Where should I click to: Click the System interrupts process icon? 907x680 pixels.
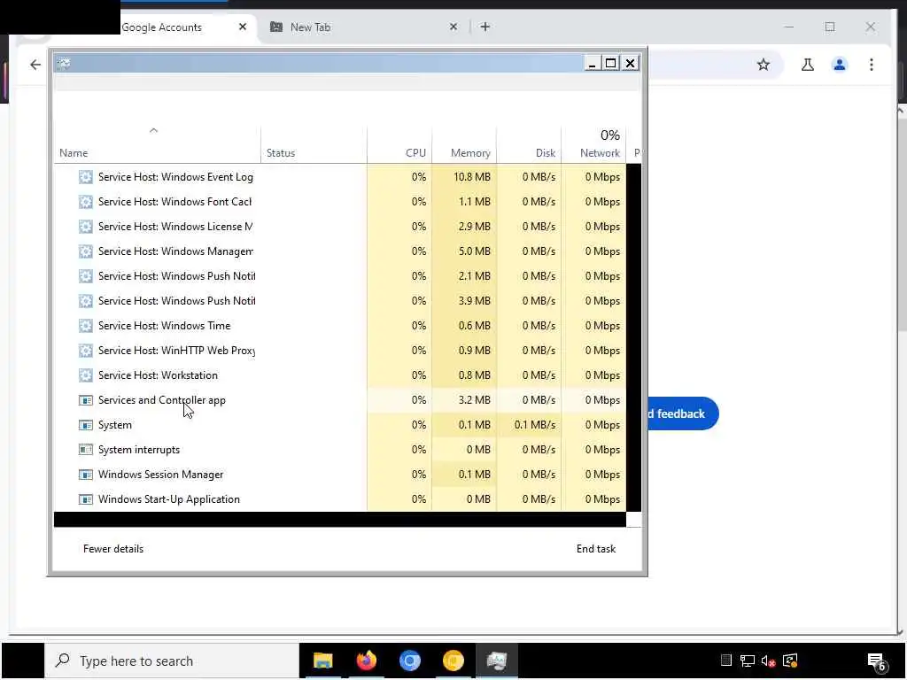[x=86, y=450]
